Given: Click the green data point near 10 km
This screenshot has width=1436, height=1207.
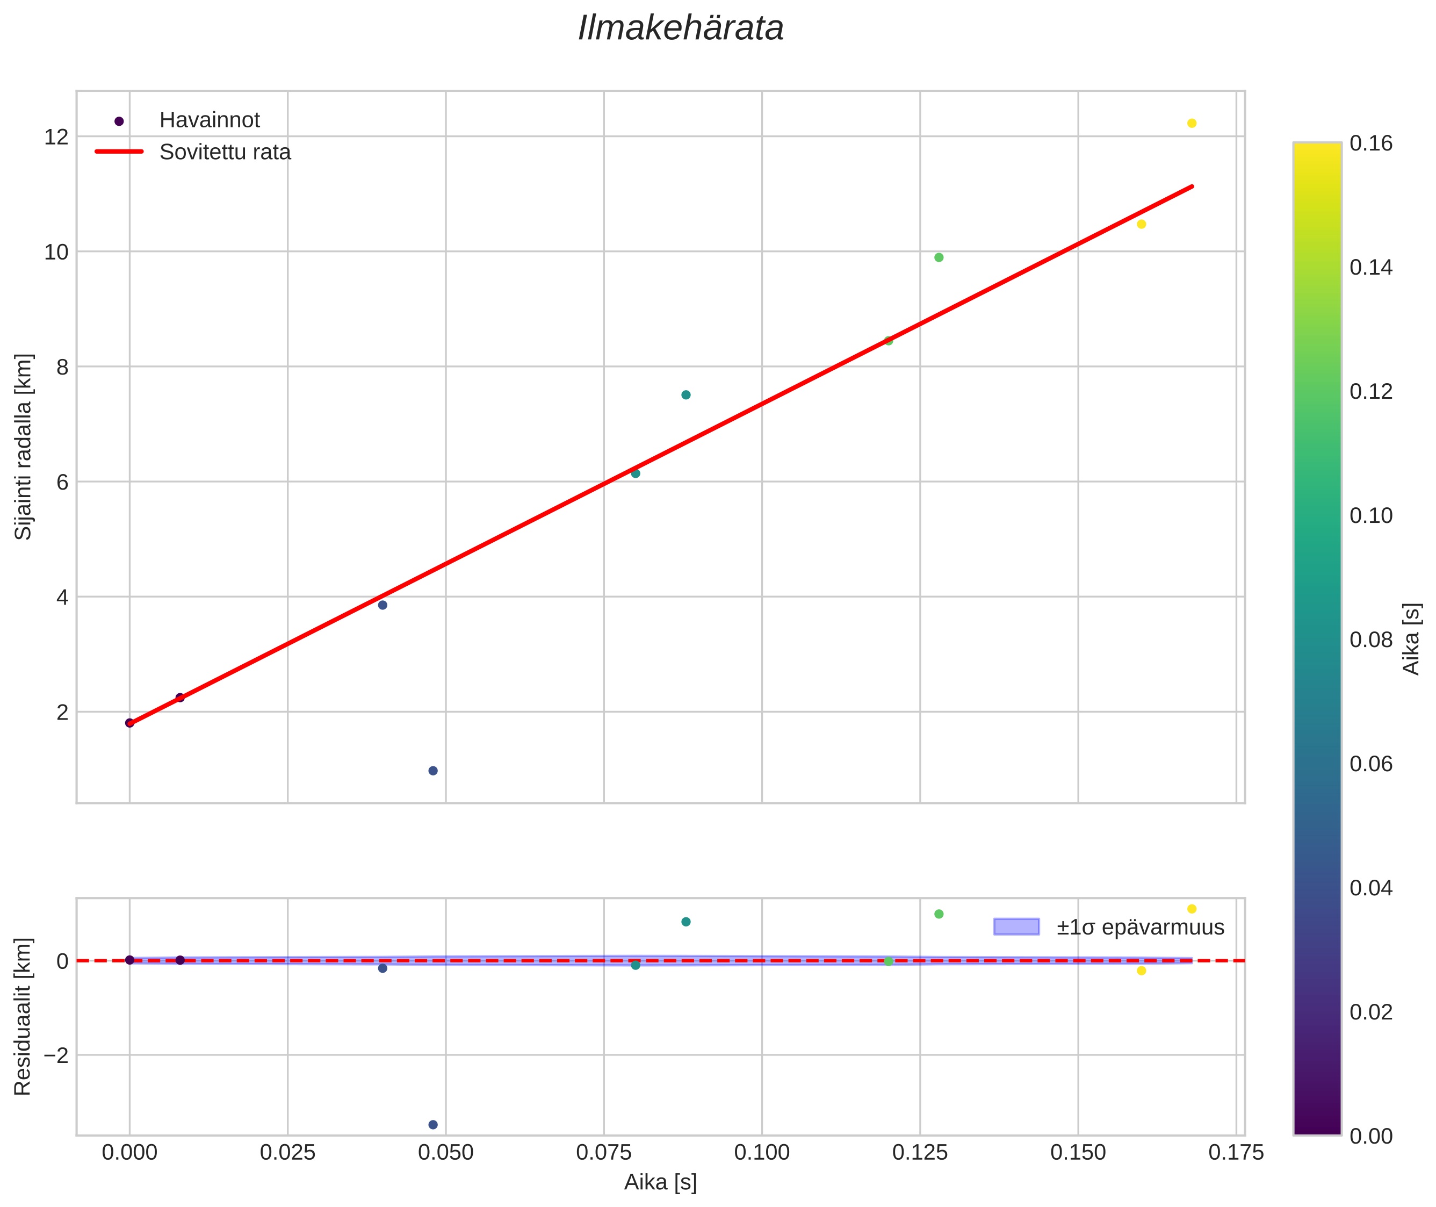Looking at the screenshot, I should pyautogui.click(x=939, y=257).
